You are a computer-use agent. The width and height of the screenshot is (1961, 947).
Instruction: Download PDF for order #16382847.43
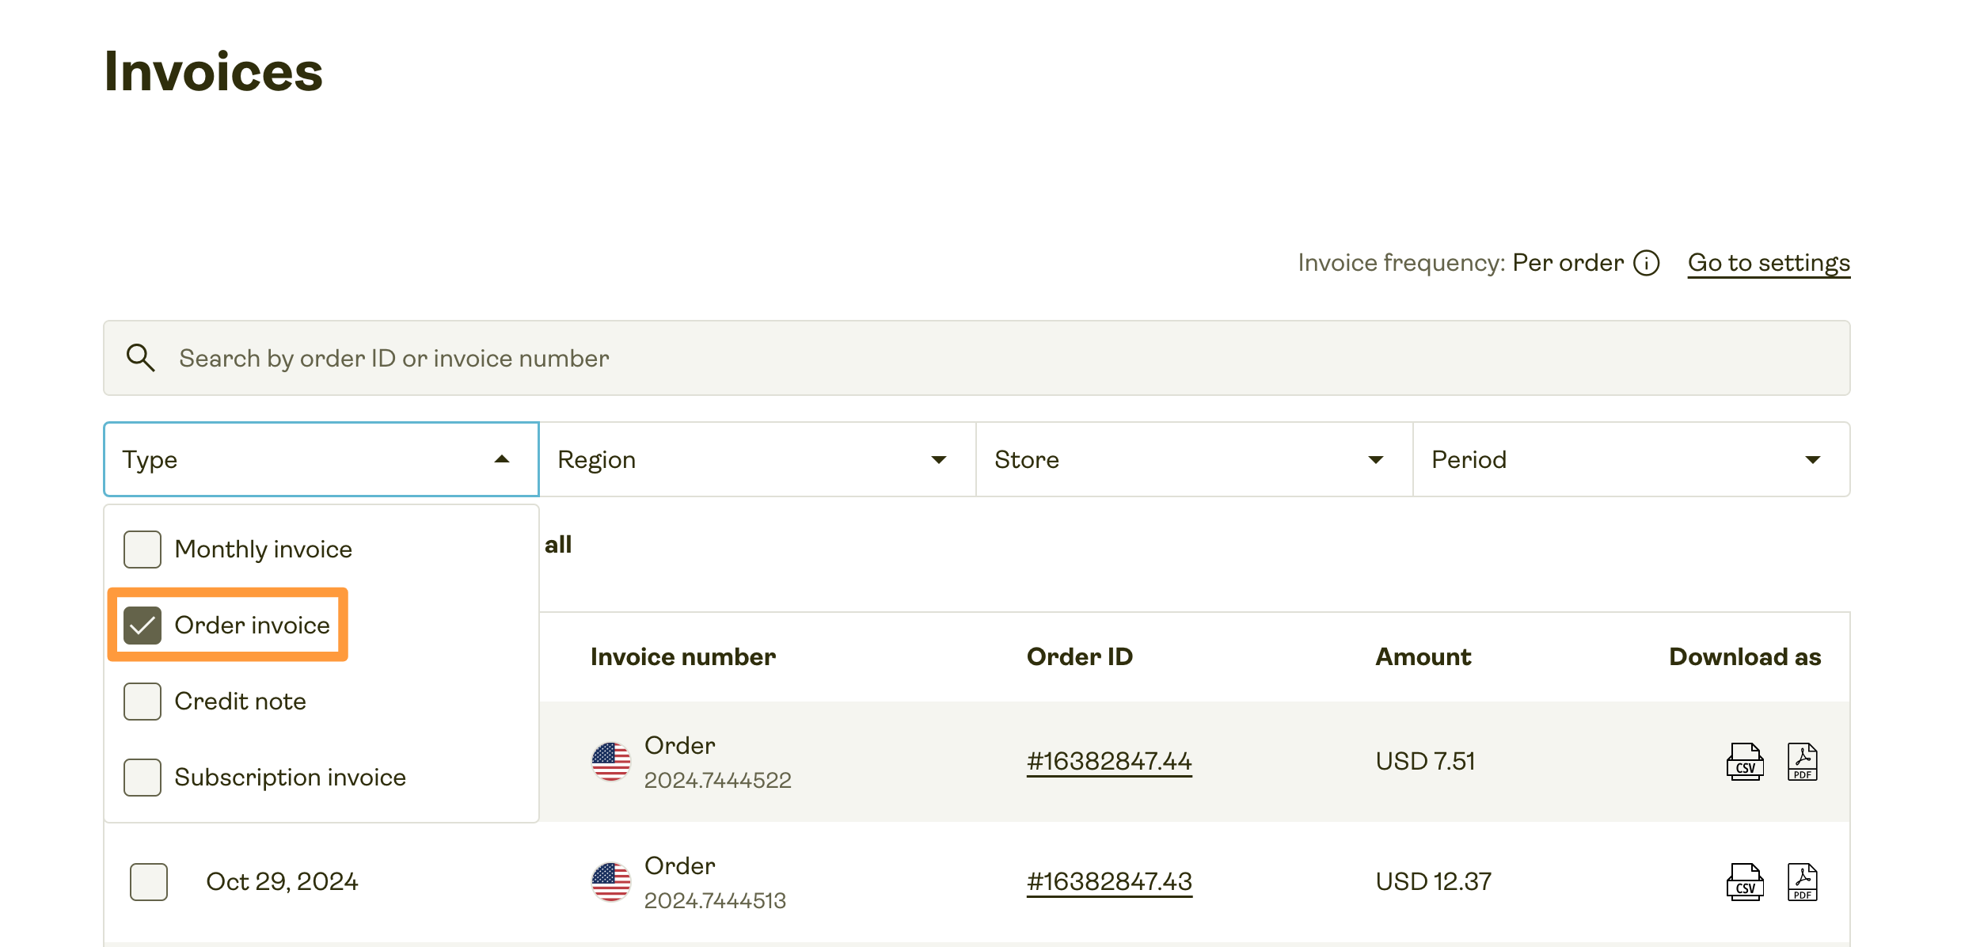[1802, 882]
